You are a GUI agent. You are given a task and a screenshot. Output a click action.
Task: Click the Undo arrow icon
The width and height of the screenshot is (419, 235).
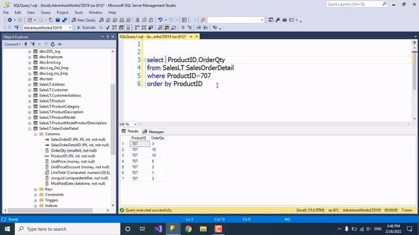[x=160, y=20]
